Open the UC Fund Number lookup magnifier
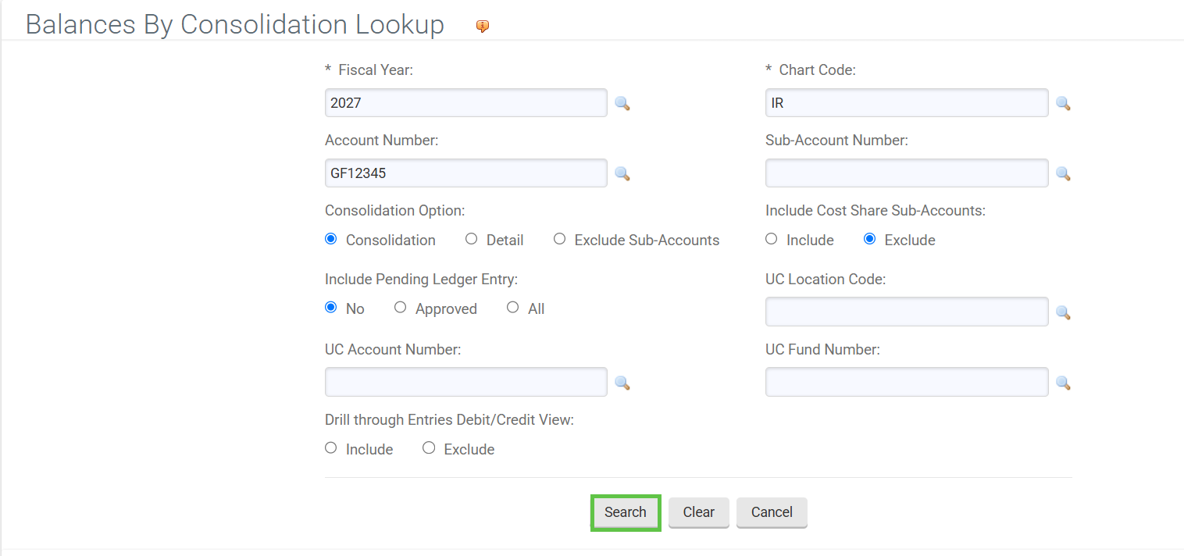 [1063, 383]
